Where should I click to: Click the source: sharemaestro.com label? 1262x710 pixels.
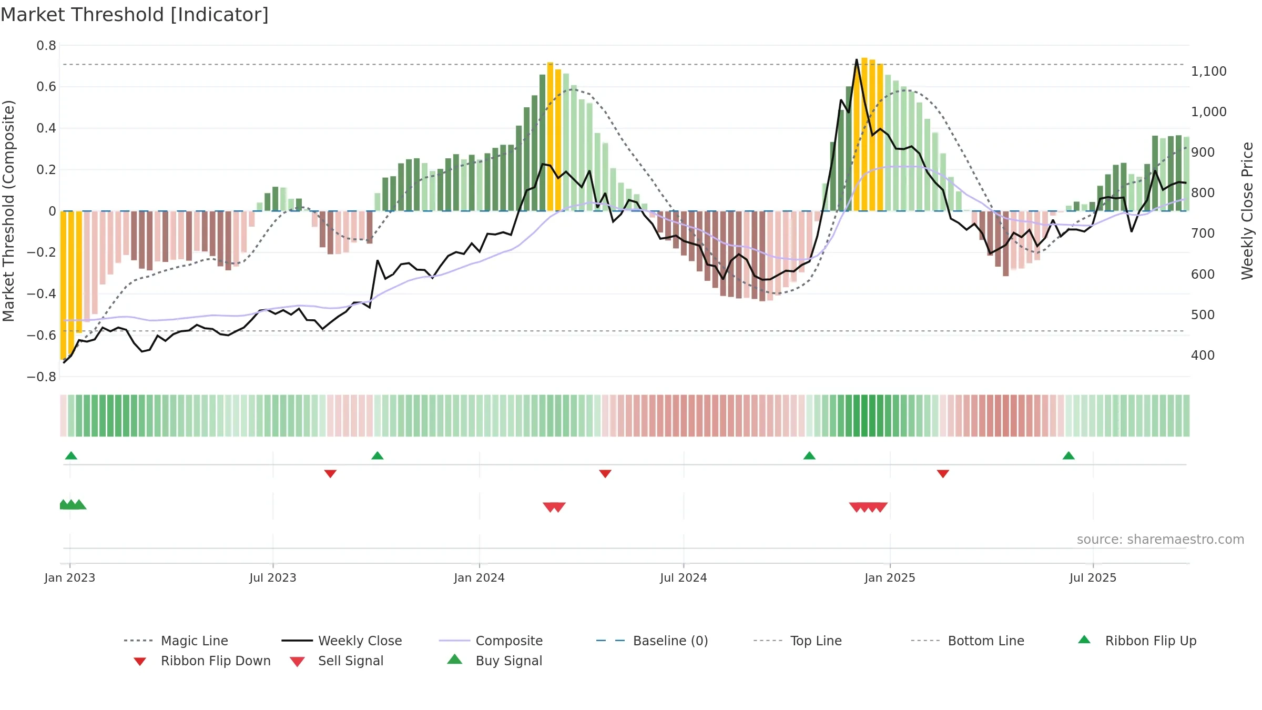[x=1161, y=540]
